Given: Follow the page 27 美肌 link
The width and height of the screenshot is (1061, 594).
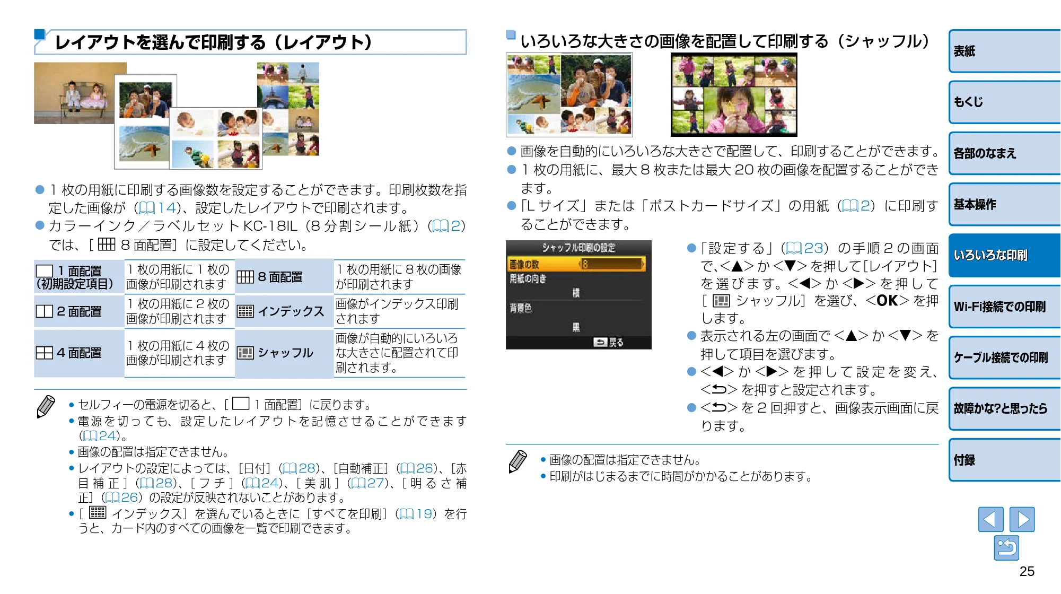Looking at the screenshot, I should pyautogui.click(x=367, y=483).
